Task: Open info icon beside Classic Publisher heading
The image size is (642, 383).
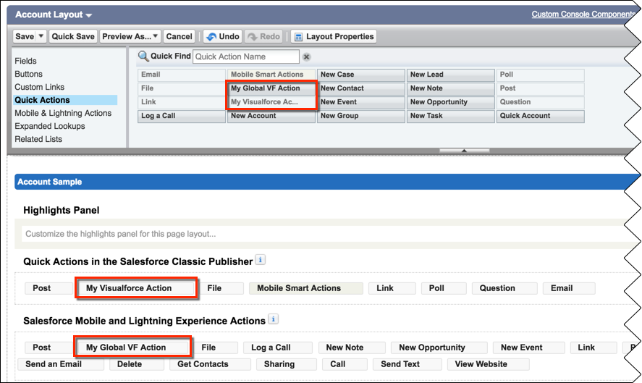Action: 260,260
